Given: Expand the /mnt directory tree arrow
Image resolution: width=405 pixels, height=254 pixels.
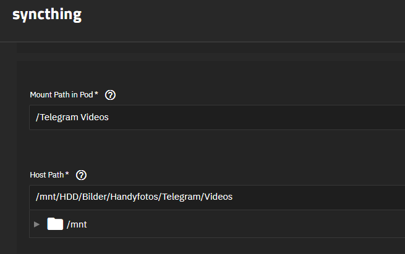Looking at the screenshot, I should (x=37, y=224).
